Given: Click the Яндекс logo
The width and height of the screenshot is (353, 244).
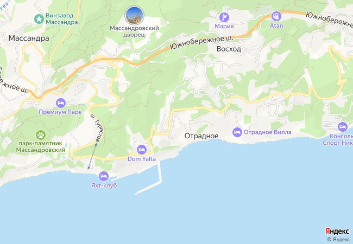Looking at the screenshot, I should point(337,231).
